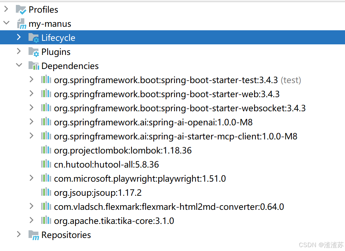Click library icon of spring-boot-starter-test
Image resolution: width=345 pixels, height=251 pixels.
(x=46, y=79)
